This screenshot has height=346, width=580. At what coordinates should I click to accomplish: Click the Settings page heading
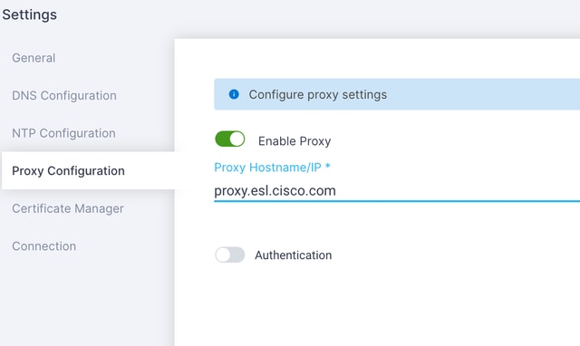30,14
